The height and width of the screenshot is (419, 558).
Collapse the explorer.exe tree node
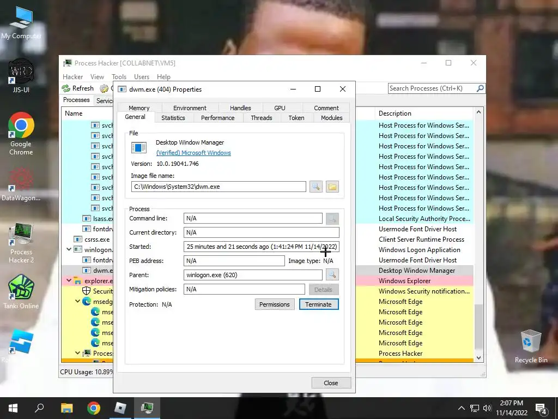[x=69, y=281]
